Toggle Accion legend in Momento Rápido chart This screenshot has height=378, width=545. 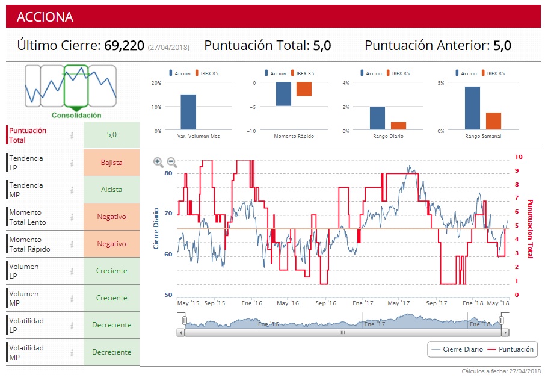(x=276, y=73)
